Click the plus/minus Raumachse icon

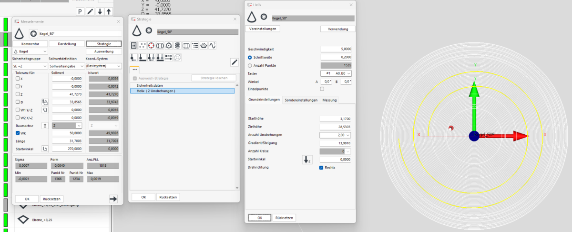[x=45, y=125]
